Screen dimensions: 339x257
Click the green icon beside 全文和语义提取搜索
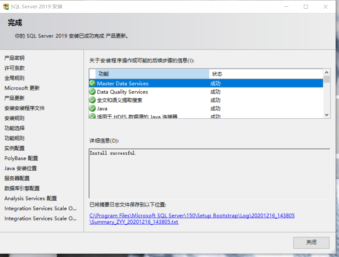coord(92,100)
